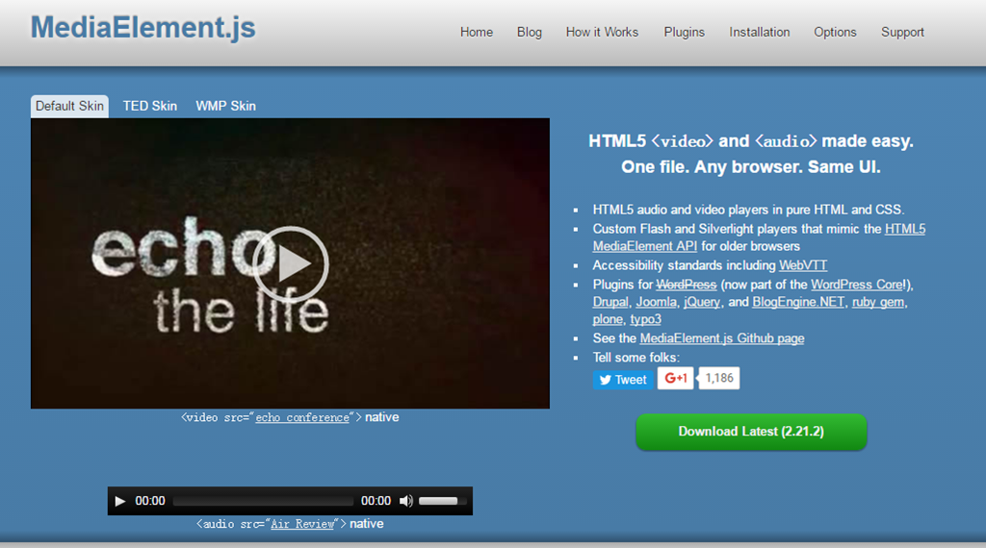Open the Joomla plugin link
This screenshot has height=548, width=986.
656,303
